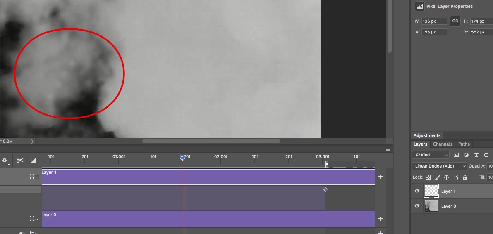493x234 pixels.
Task: Open the timeline transition icon
Action: tap(34, 160)
